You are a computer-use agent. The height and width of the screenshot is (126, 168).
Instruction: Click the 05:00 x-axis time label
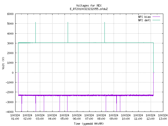(x=64, y=119)
